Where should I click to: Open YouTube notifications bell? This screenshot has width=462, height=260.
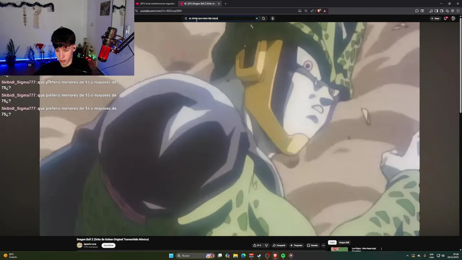pyautogui.click(x=446, y=18)
